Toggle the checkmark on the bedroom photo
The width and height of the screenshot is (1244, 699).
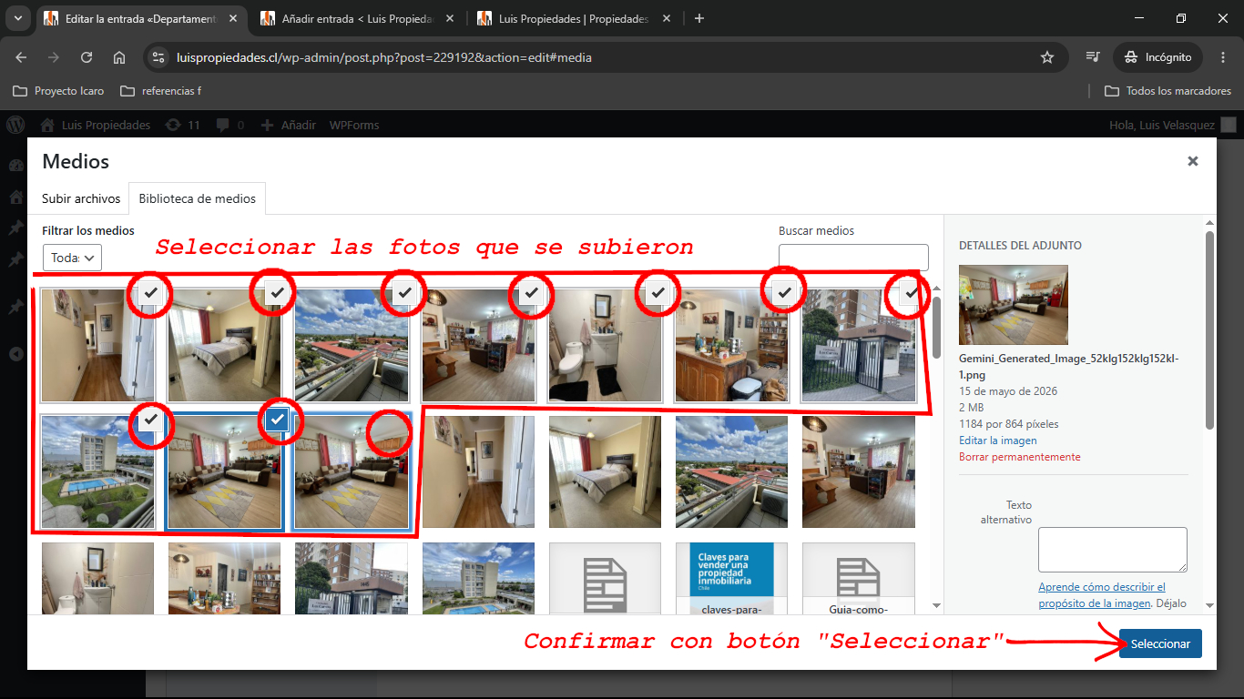pyautogui.click(x=279, y=292)
